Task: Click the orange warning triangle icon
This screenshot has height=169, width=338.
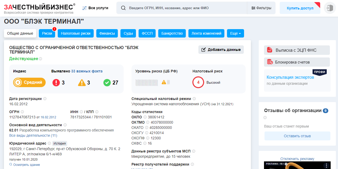Action: click(82, 83)
